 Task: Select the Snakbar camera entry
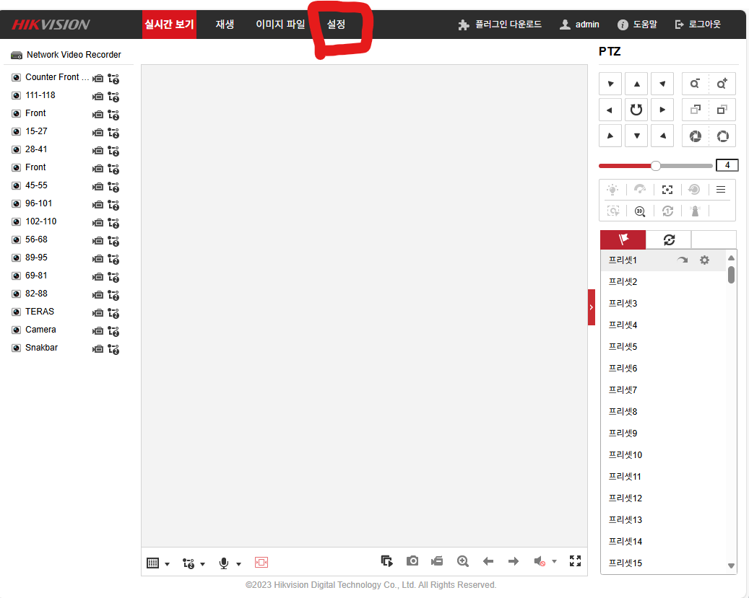click(42, 348)
